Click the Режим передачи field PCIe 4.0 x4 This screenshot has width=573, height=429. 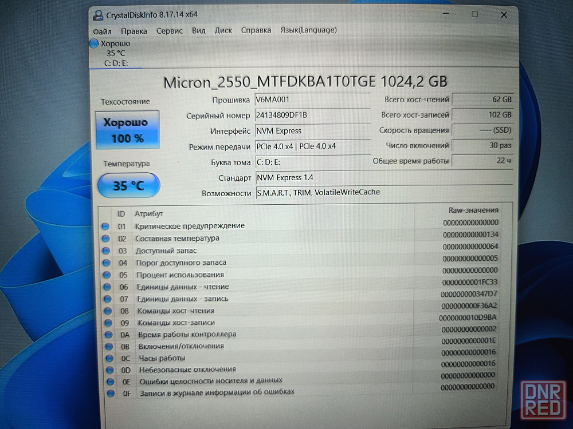coord(312,146)
